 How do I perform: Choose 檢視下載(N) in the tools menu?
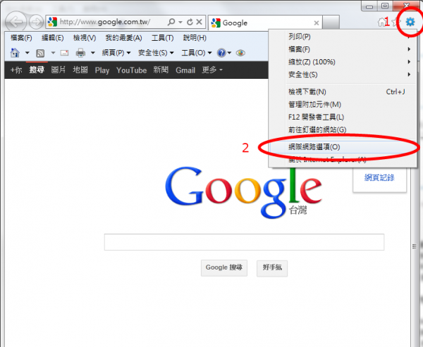(x=307, y=92)
